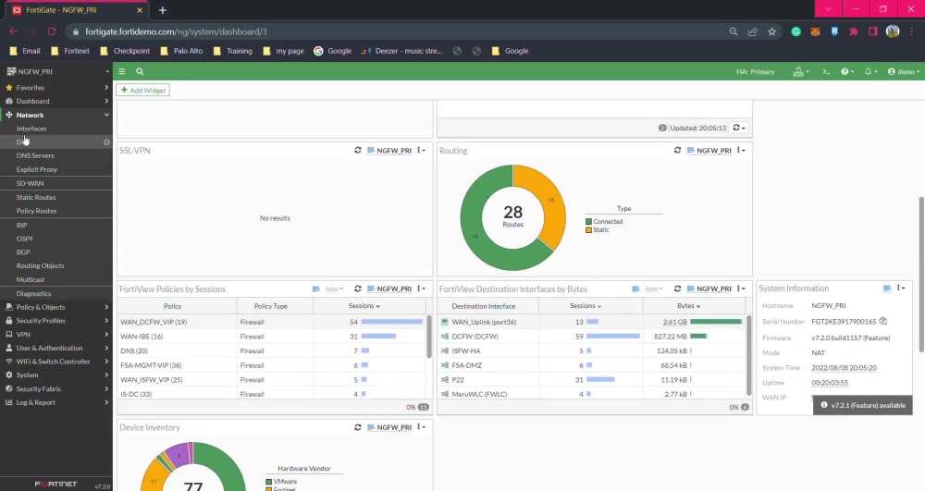Open a new browser tab
Viewport: 925px width, 491px height.
(162, 10)
